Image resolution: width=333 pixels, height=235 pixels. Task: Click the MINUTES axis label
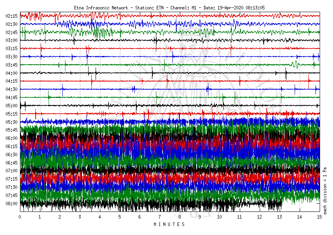[170, 224]
